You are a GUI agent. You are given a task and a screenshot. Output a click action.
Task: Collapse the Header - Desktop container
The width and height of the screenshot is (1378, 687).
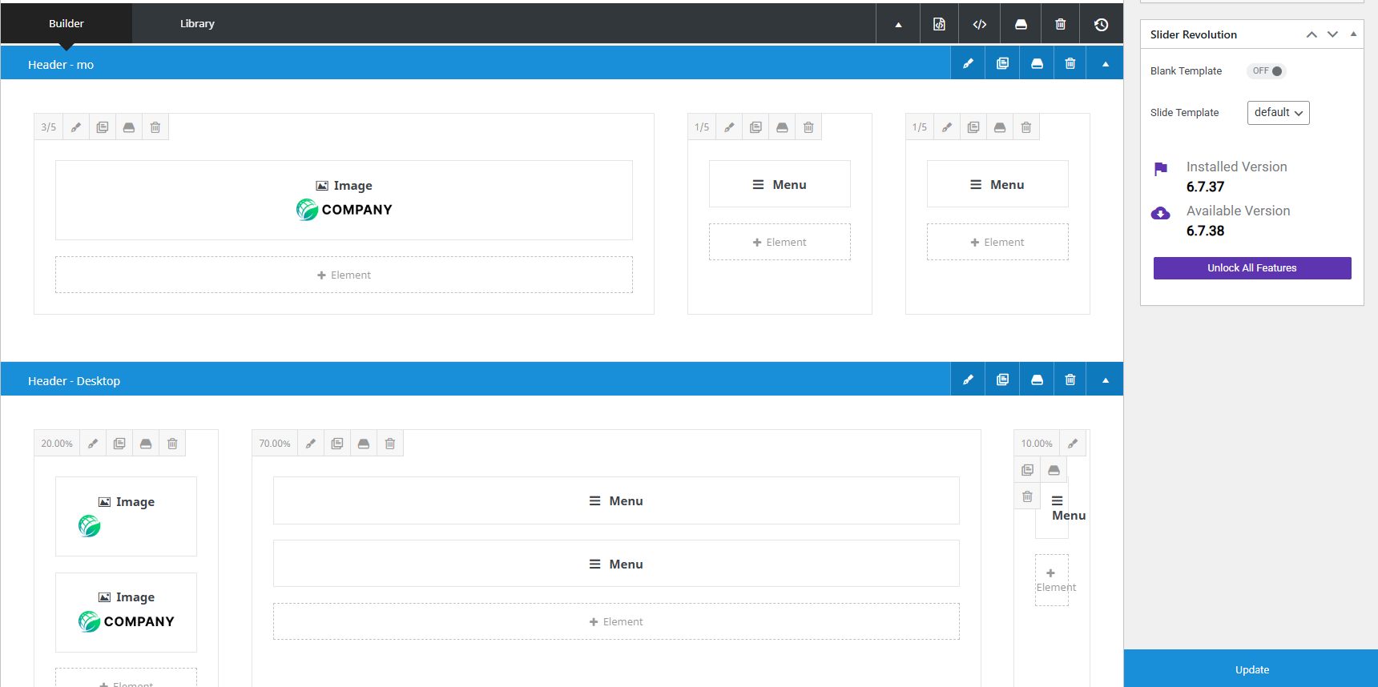pos(1105,380)
